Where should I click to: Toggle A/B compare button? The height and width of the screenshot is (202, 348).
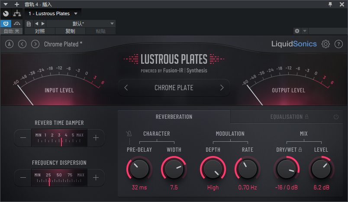pos(10,44)
